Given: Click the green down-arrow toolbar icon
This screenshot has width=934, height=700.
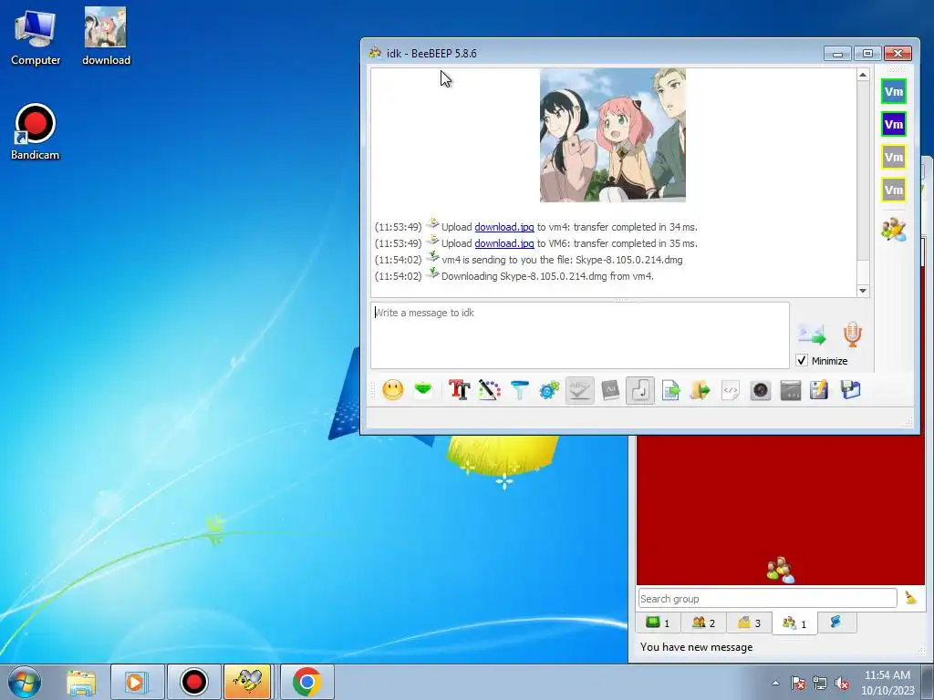Looking at the screenshot, I should 423,390.
